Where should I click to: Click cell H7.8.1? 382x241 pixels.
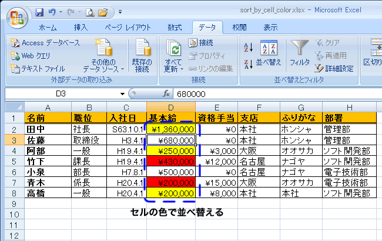coord(126,172)
